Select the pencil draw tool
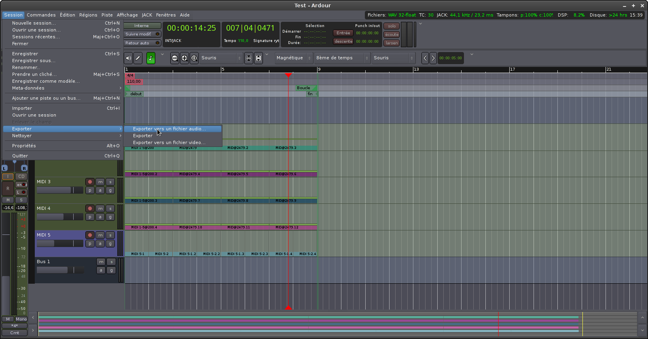The height and width of the screenshot is (339, 648). pyautogui.click(x=138, y=58)
